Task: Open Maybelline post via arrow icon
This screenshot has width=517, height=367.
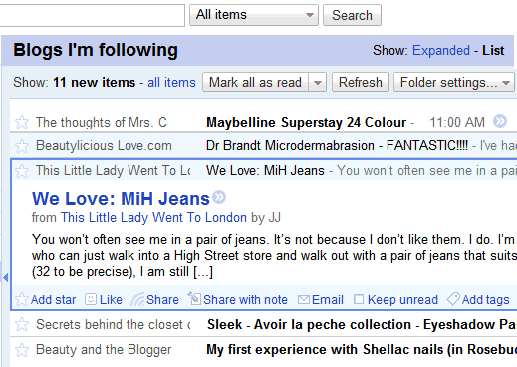Action: click(x=500, y=121)
